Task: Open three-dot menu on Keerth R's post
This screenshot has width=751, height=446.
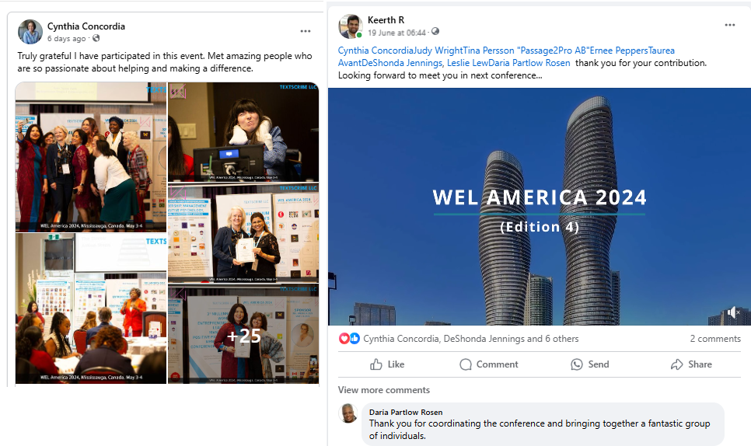Action: point(729,25)
